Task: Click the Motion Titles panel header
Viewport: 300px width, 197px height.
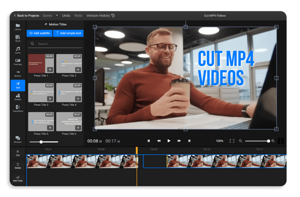Action: click(55, 24)
